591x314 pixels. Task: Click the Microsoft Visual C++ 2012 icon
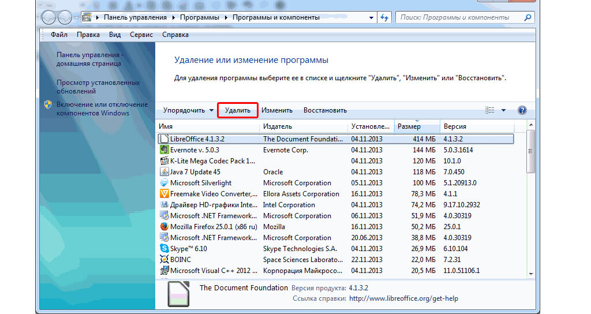164,270
